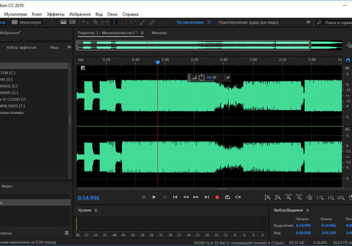Expand hidden panel tabs beside Марк
The width and height of the screenshot is (352, 246).
(x=69, y=47)
